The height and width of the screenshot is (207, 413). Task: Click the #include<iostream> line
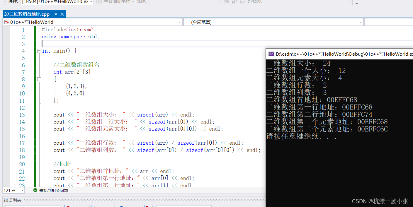68,30
